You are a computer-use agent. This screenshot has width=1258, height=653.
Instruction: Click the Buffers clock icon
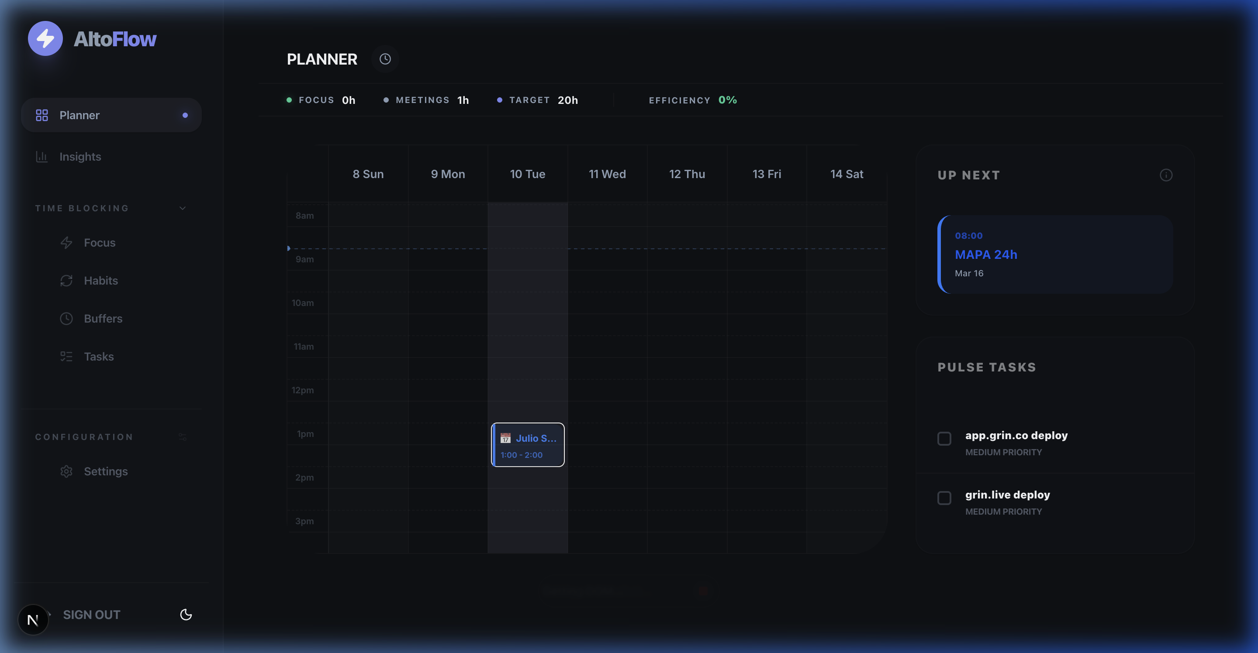[x=66, y=318]
